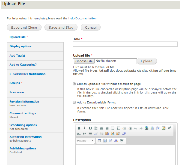Uncheck Launch uploaded file without description page

pos(75,84)
